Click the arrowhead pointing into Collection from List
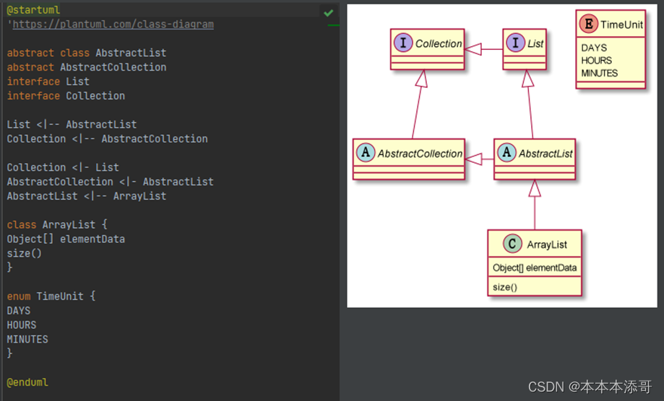 tap(473, 49)
